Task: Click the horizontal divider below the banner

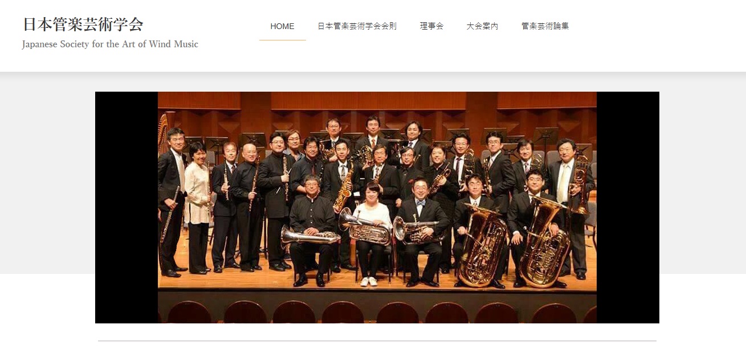Action: point(377,341)
